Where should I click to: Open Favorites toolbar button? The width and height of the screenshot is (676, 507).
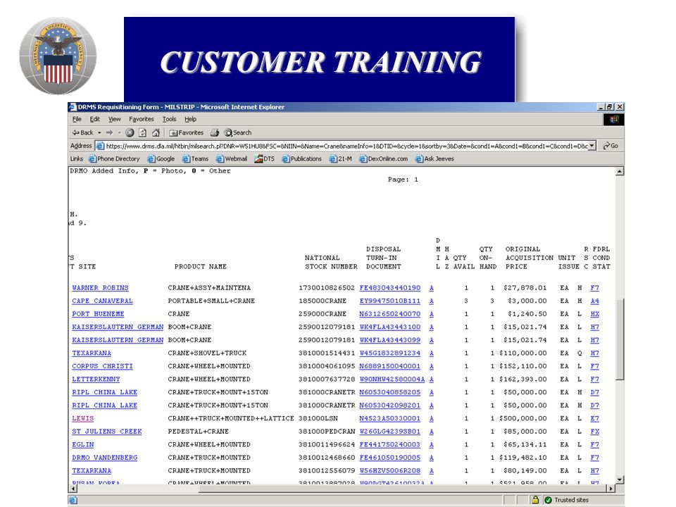(186, 133)
